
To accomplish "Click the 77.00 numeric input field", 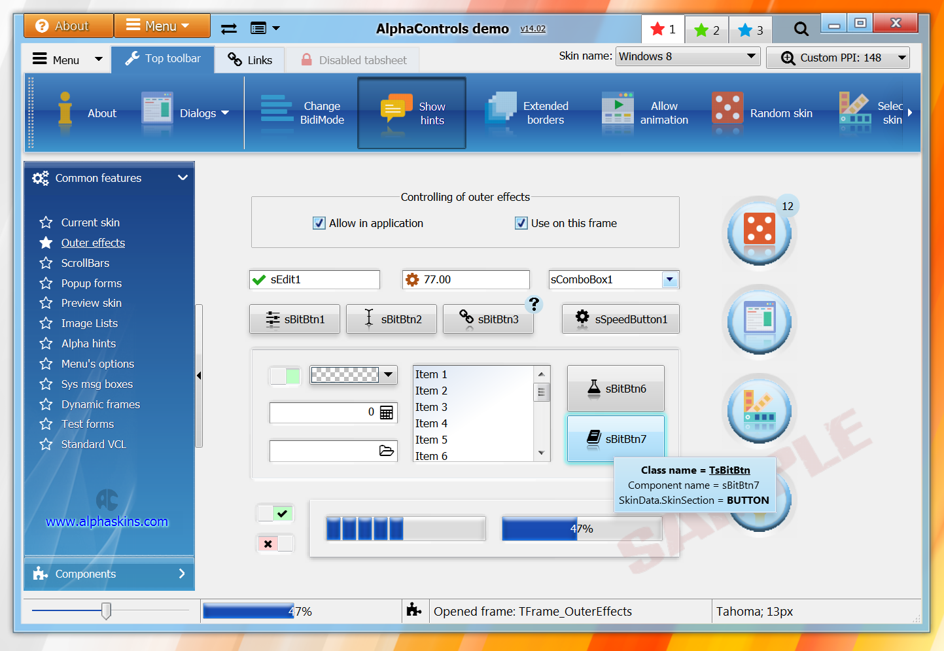I will 466,280.
